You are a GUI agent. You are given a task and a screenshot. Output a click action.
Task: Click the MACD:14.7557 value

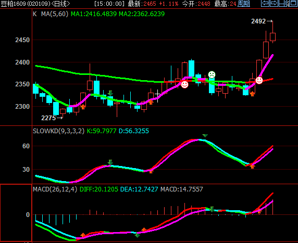pyautogui.click(x=182, y=189)
